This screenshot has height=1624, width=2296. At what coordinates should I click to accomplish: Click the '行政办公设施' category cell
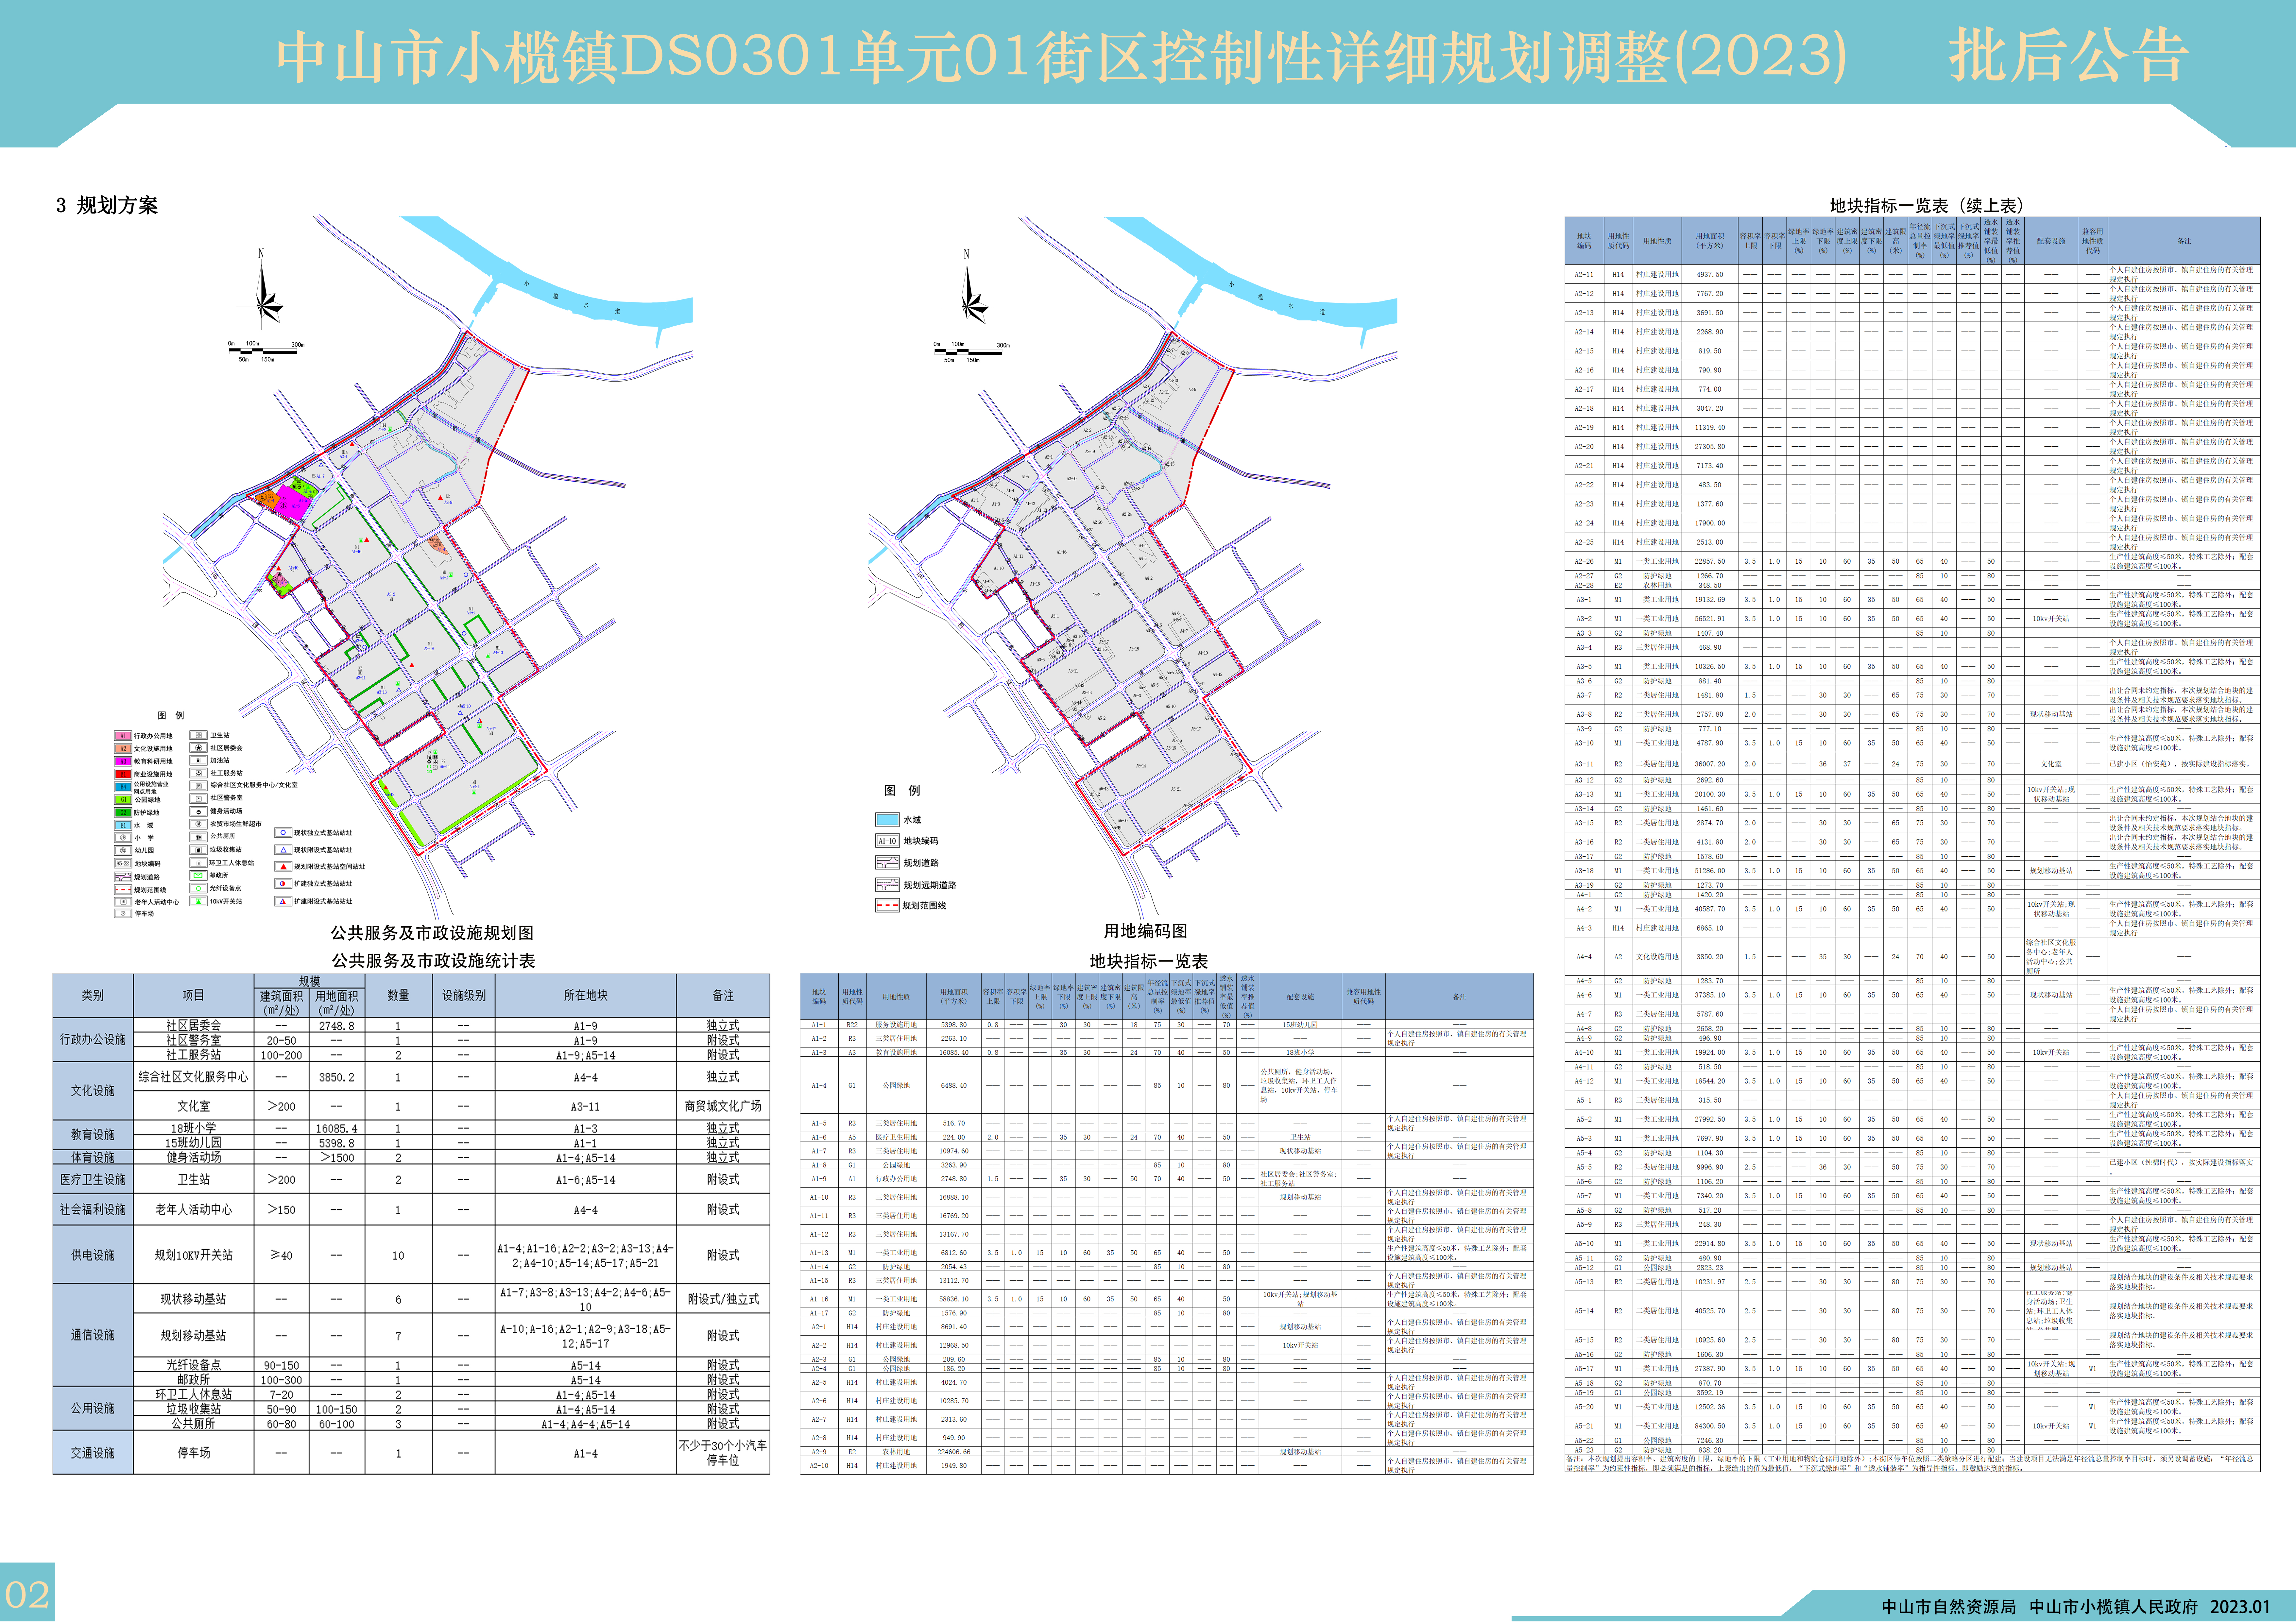pyautogui.click(x=93, y=1039)
